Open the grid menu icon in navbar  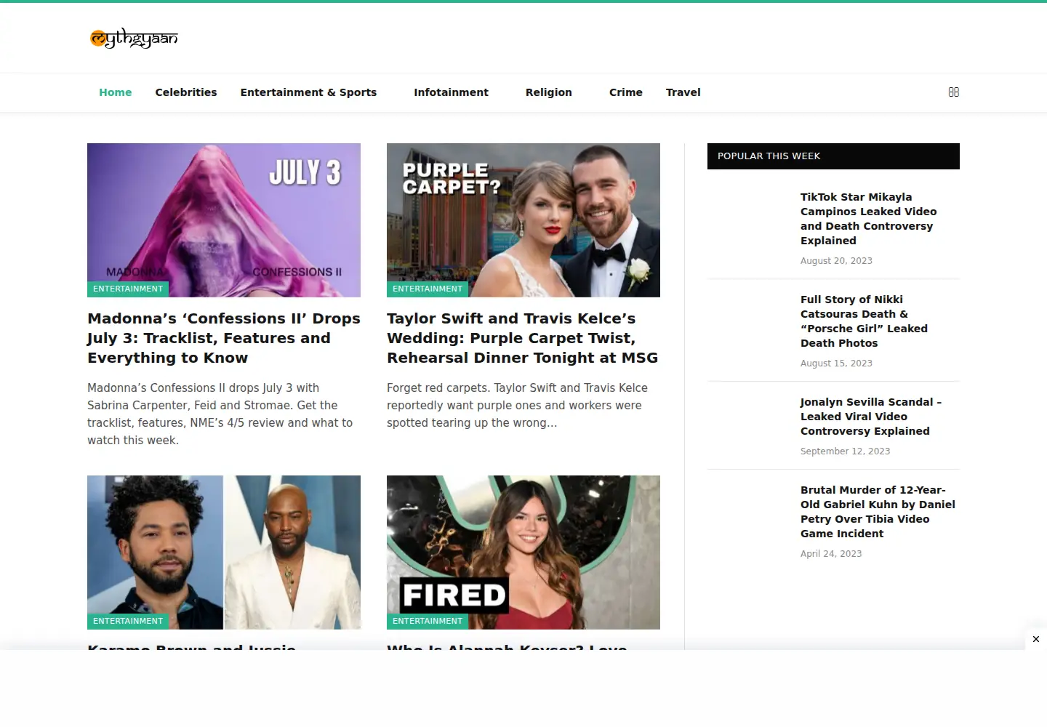954,92
